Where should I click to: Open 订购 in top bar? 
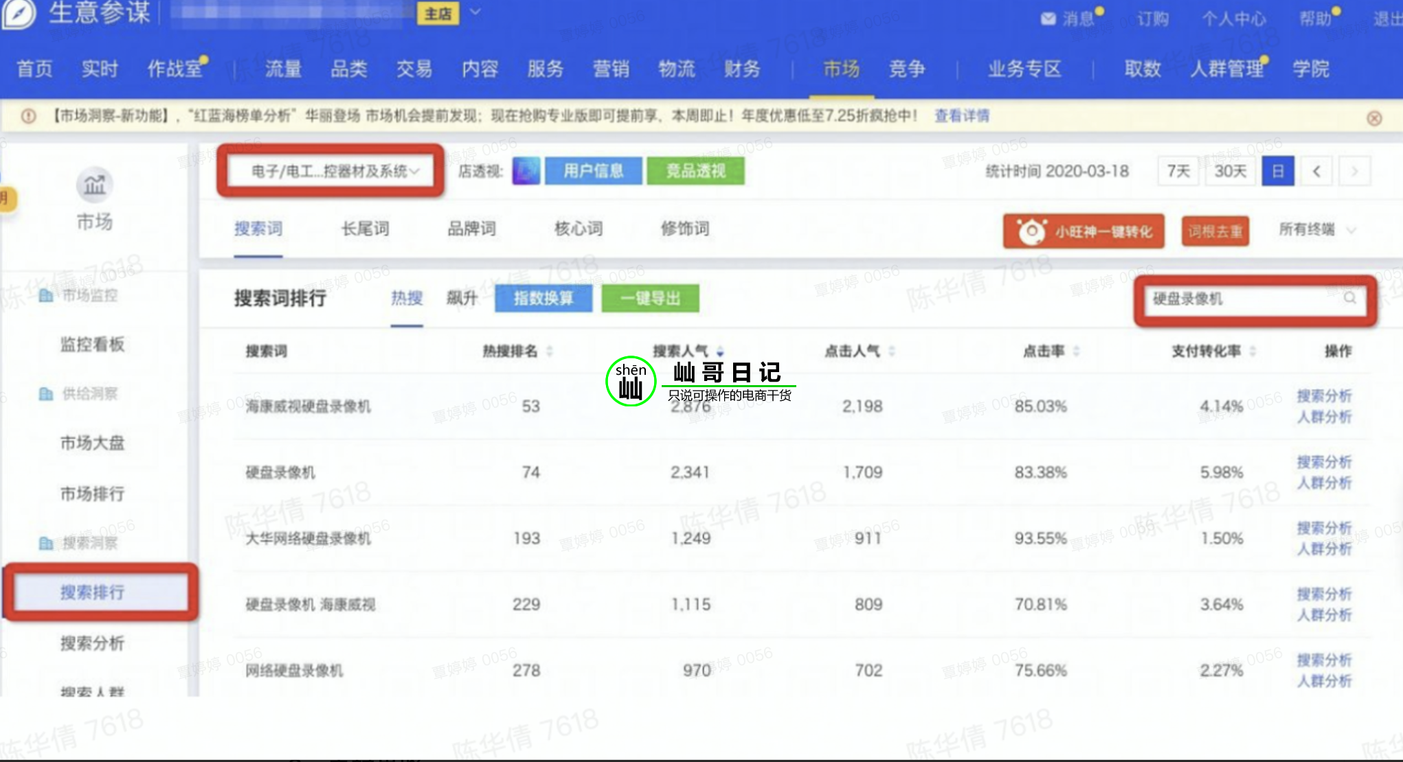pyautogui.click(x=1153, y=19)
